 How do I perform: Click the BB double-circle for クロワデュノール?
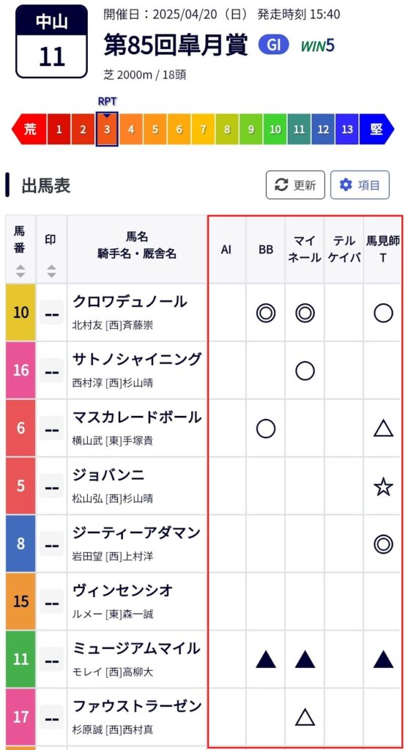point(265,313)
